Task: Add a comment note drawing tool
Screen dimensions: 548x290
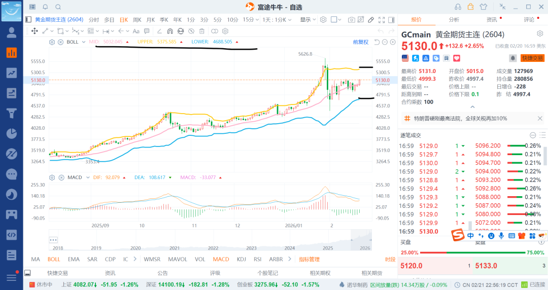Action: pos(147,31)
